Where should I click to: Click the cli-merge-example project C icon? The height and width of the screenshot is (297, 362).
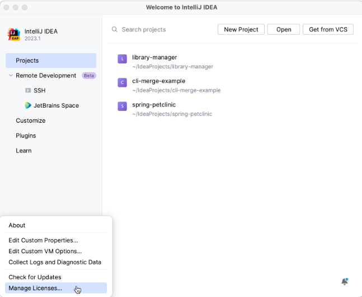point(122,82)
